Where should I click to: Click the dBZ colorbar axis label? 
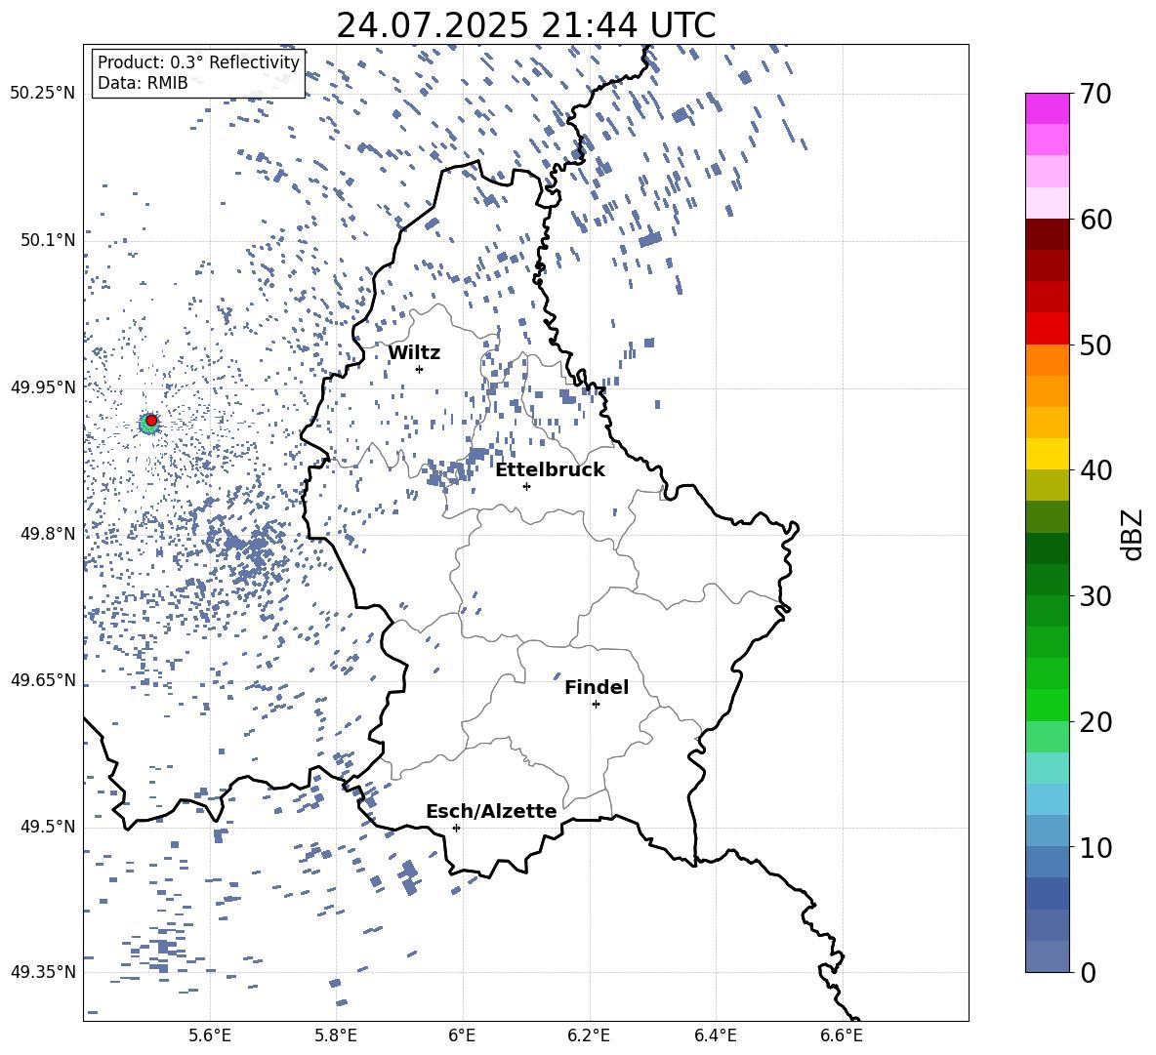coord(1134,534)
